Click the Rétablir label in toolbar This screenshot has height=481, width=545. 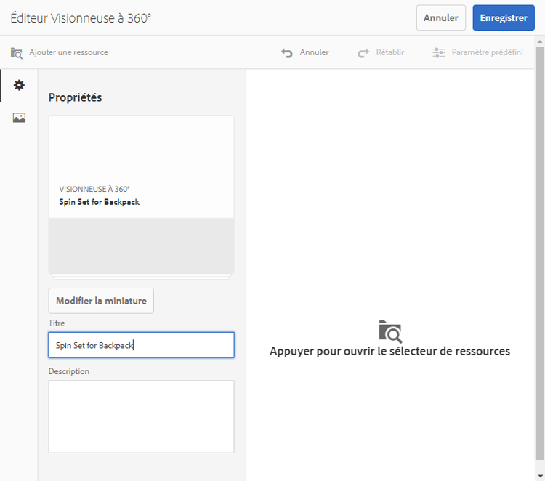(x=390, y=52)
